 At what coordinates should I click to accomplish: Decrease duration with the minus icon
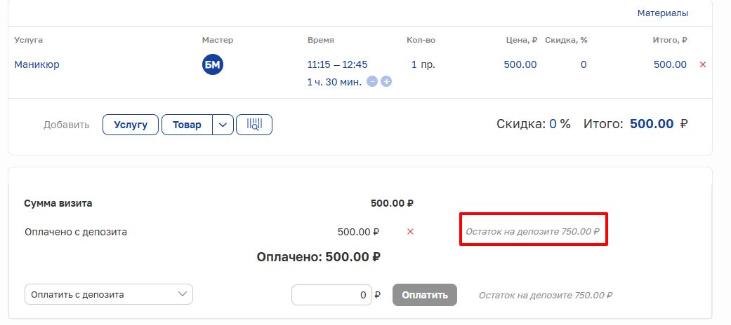373,81
